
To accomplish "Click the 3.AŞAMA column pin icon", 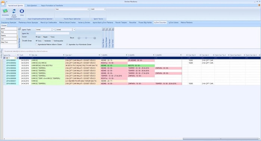I will pyautogui.click(x=181, y=55).
